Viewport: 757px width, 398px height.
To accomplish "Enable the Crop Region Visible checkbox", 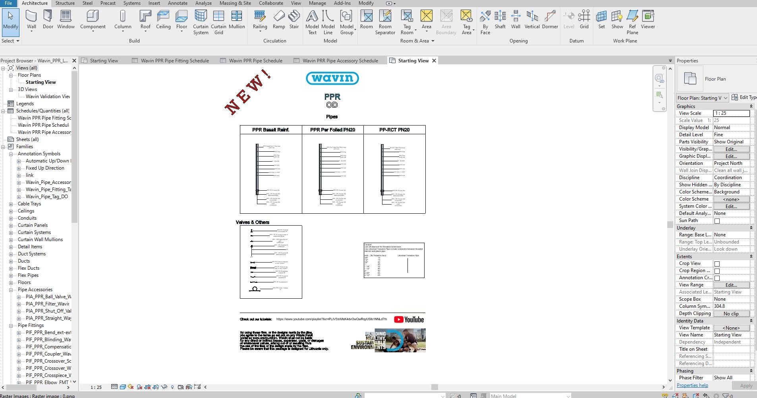I will pyautogui.click(x=717, y=271).
